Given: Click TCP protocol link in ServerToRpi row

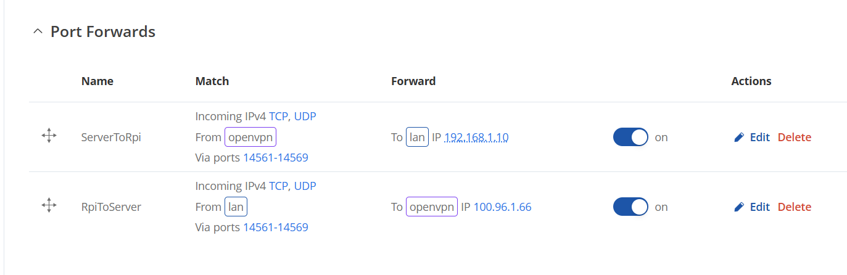Looking at the screenshot, I should point(278,117).
